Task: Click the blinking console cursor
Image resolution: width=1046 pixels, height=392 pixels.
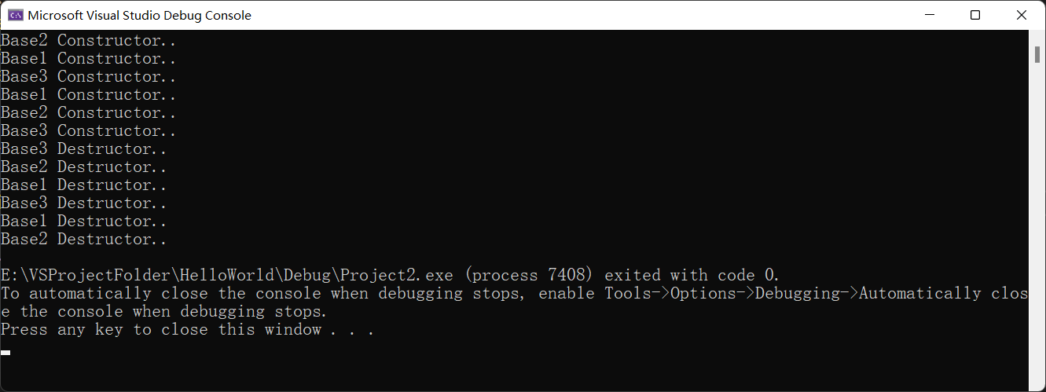Action: tap(6, 352)
